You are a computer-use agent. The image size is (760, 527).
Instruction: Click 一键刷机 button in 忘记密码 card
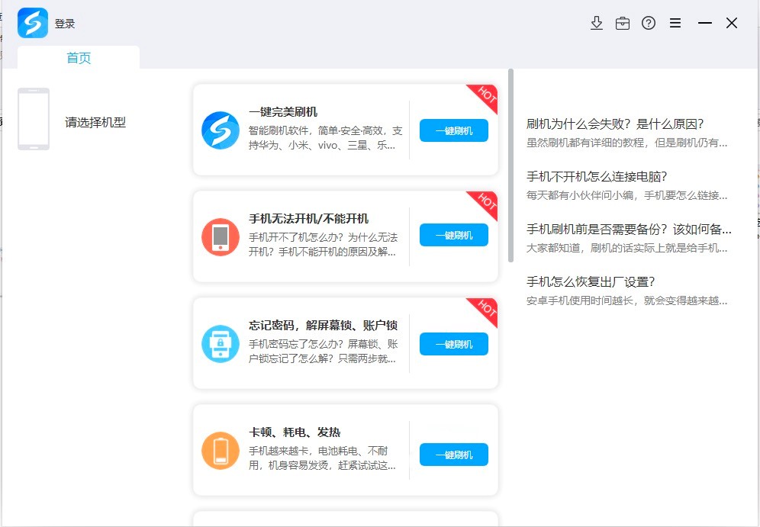point(454,344)
